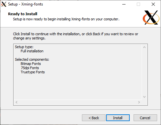This screenshot has width=161, height=125.
Task: Click the left arrow of horizontal scrollbar
Action: click(x=16, y=102)
